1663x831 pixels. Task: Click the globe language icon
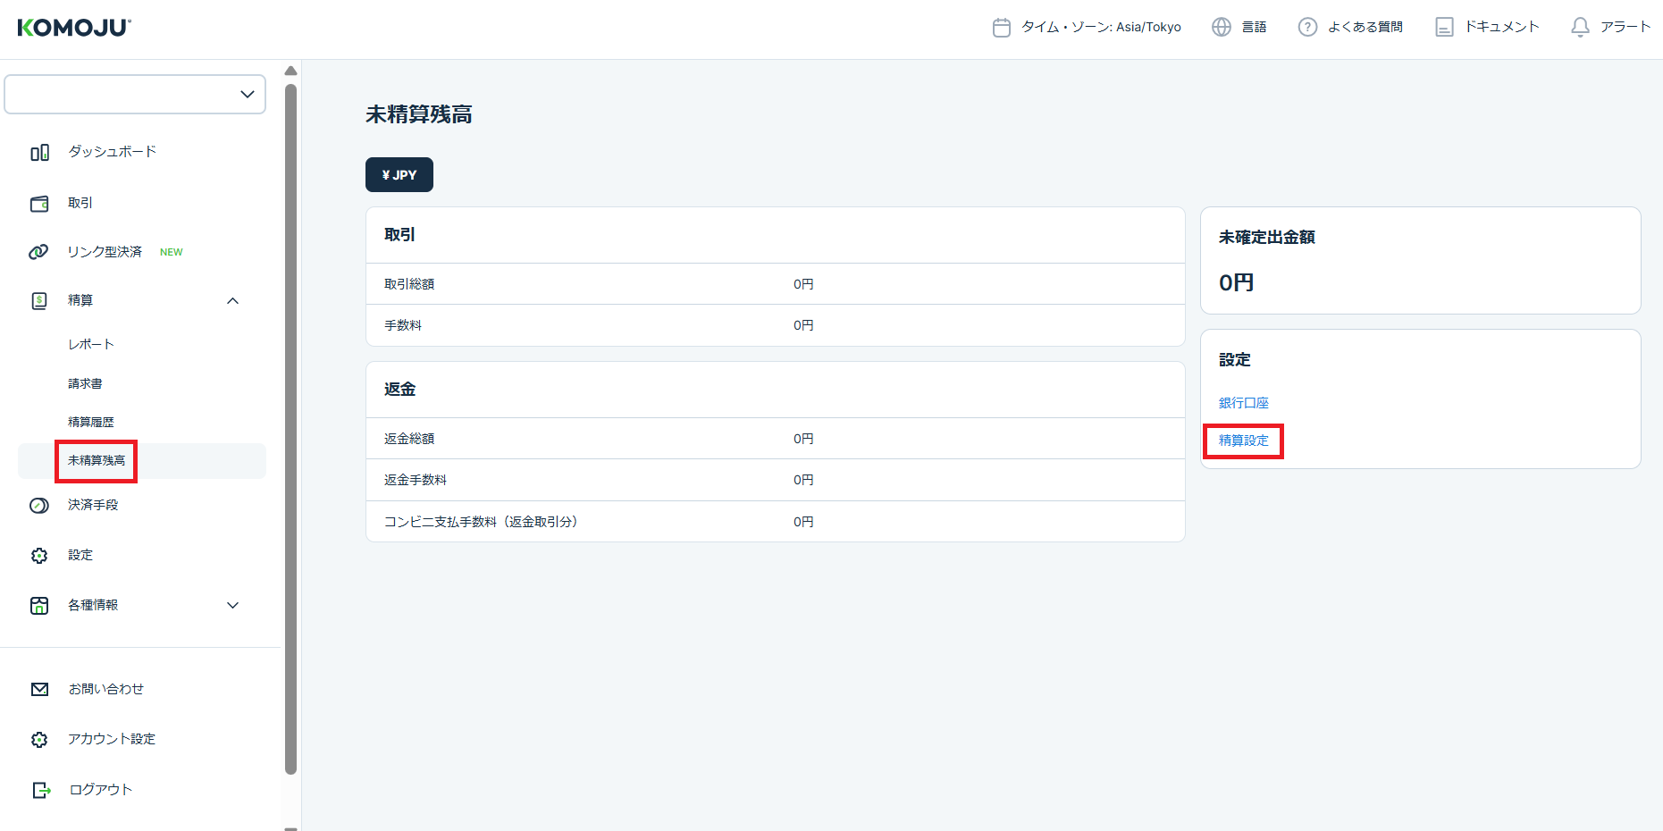point(1221,28)
